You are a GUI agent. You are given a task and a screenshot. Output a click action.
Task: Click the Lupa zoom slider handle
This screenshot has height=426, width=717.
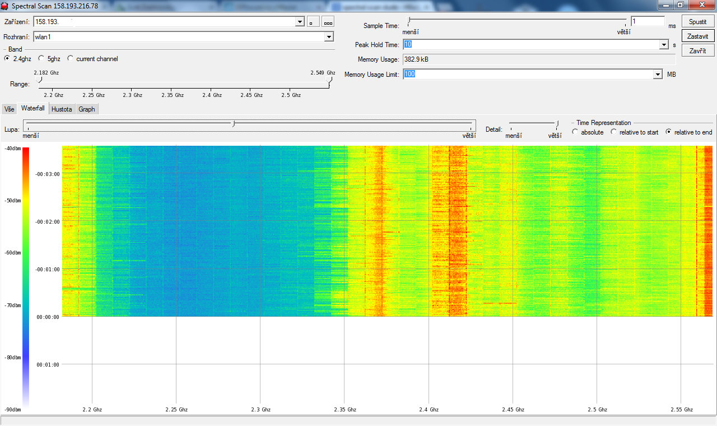click(234, 123)
